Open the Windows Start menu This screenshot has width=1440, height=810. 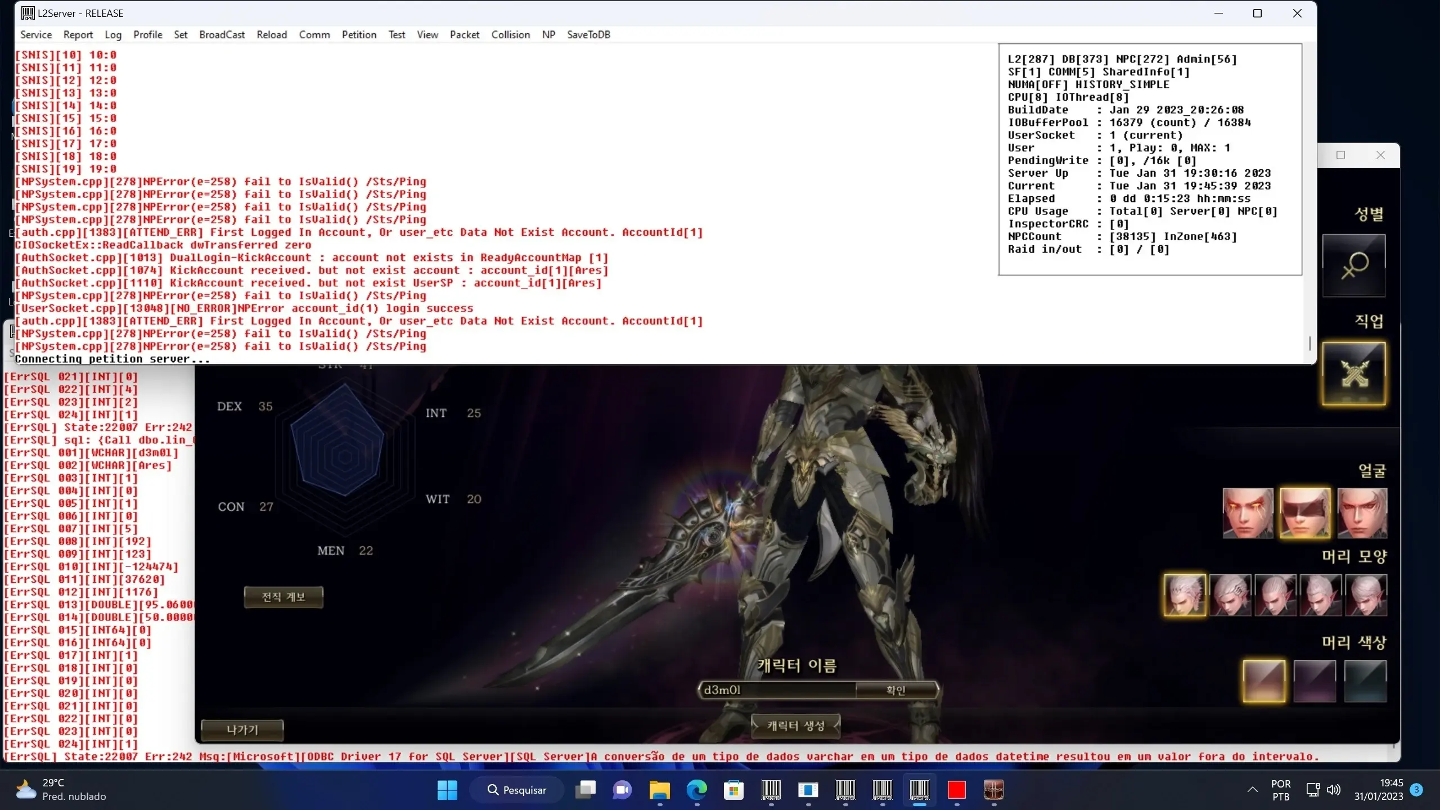pos(447,790)
